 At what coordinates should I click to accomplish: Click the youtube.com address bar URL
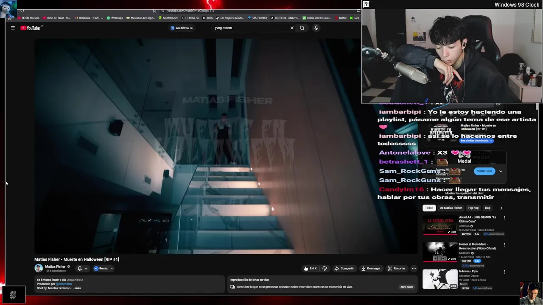point(190,11)
